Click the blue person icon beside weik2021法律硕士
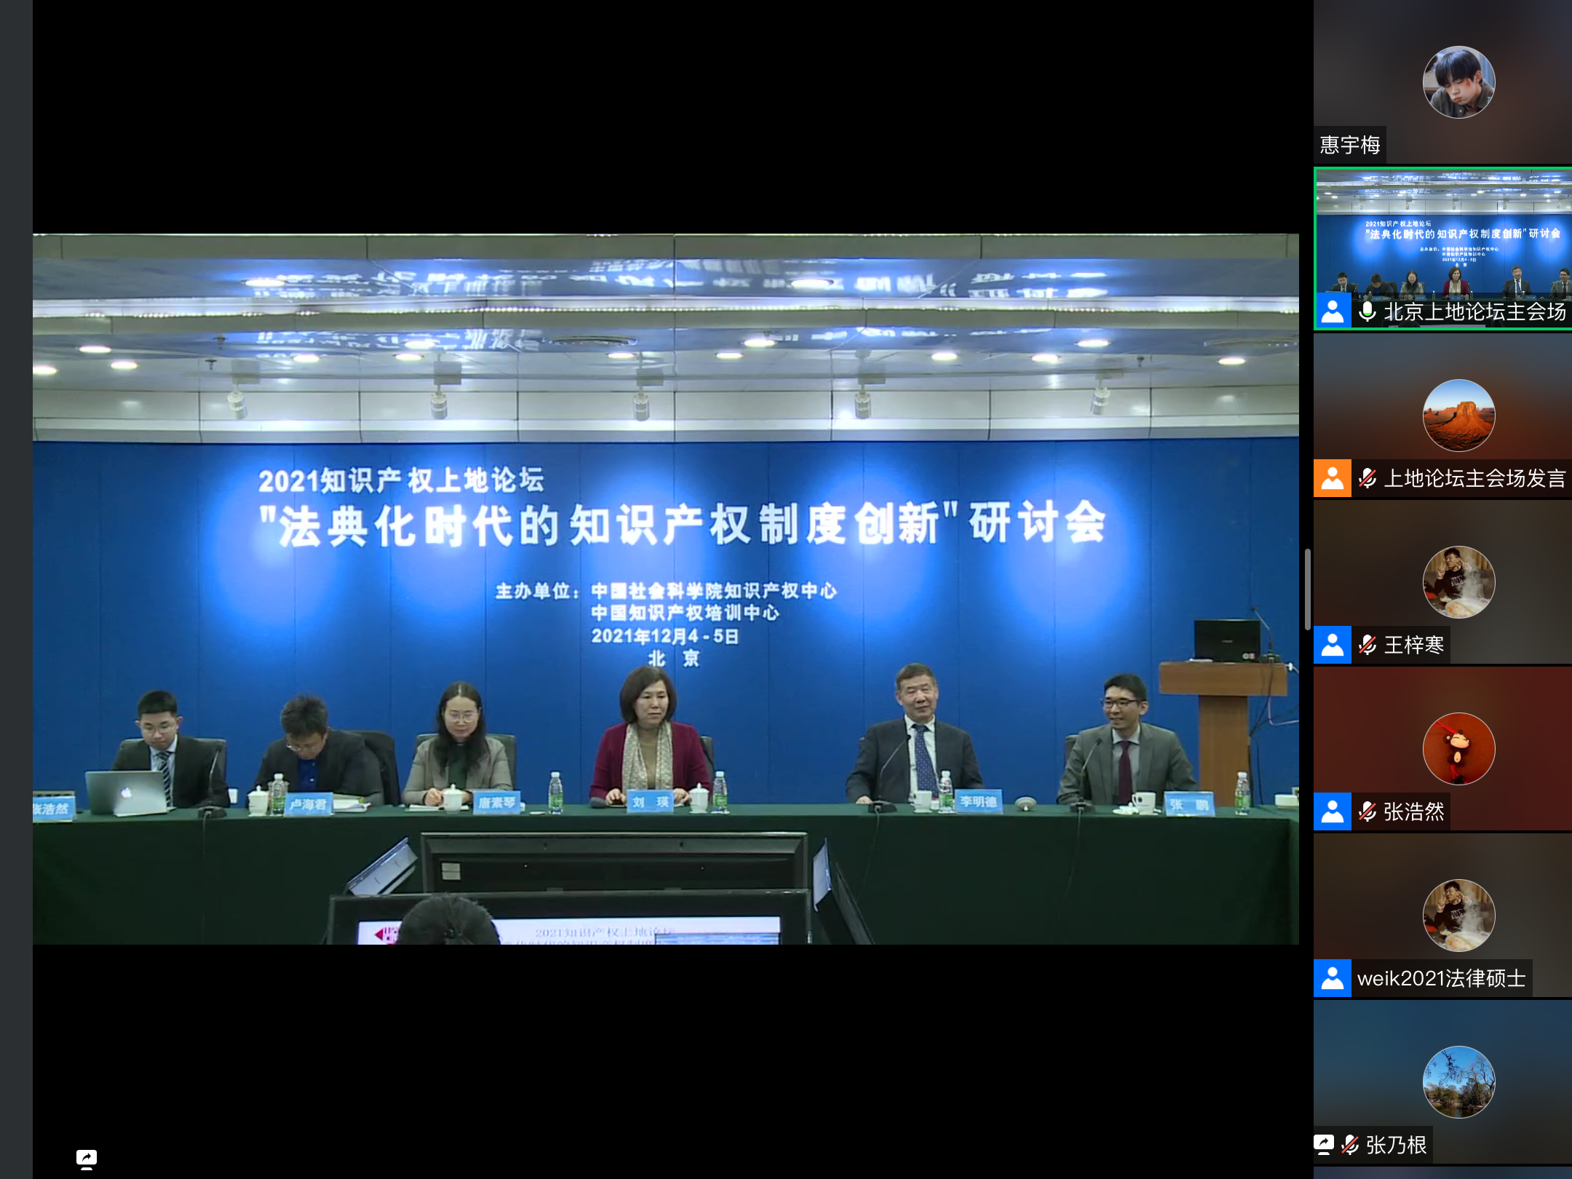The image size is (1572, 1179). click(x=1332, y=978)
